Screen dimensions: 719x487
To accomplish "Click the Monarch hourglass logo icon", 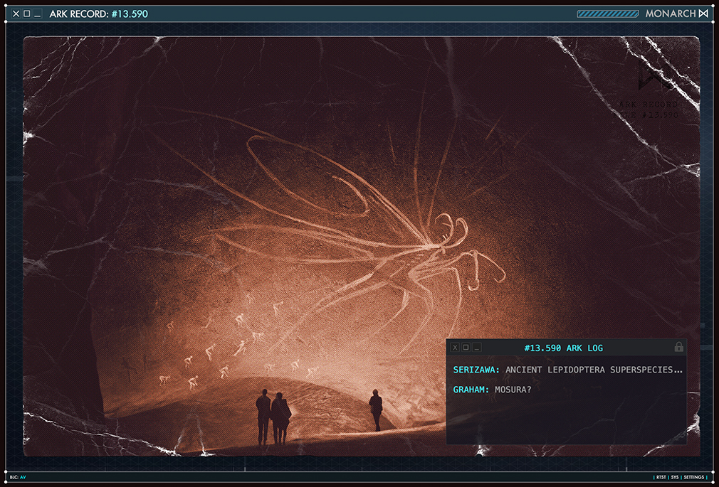I will (703, 14).
